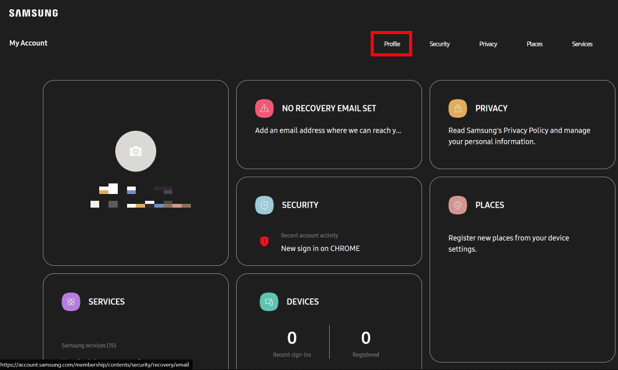The height and width of the screenshot is (370, 618).
Task: Select the Places tab
Action: point(534,44)
